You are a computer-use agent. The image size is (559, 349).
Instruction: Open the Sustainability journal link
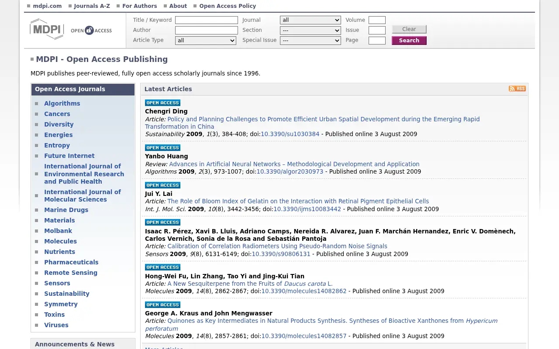pos(67,294)
